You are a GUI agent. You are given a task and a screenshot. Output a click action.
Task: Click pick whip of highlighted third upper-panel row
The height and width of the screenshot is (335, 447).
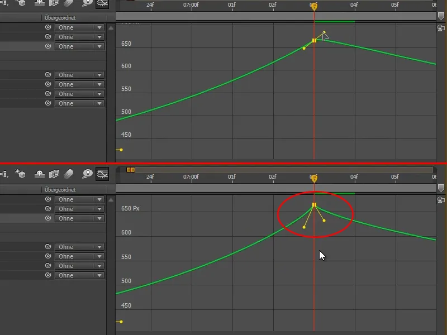pos(48,46)
